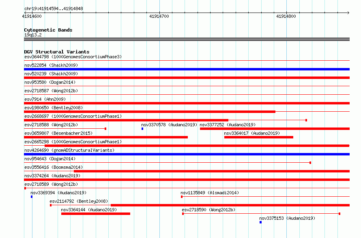Select the nsv3375153 (Audano2019) label
Screen dimensions: 361x238
(x=287, y=218)
